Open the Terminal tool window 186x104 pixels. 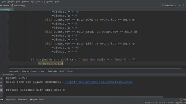pyautogui.click(x=22, y=99)
